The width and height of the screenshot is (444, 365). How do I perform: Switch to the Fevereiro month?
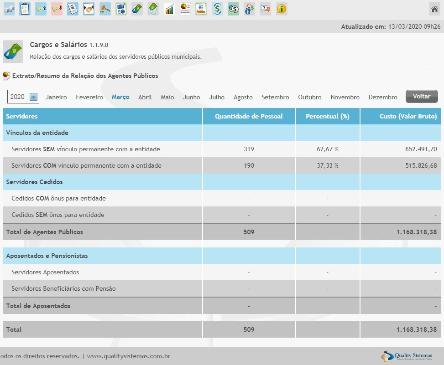pos(89,97)
